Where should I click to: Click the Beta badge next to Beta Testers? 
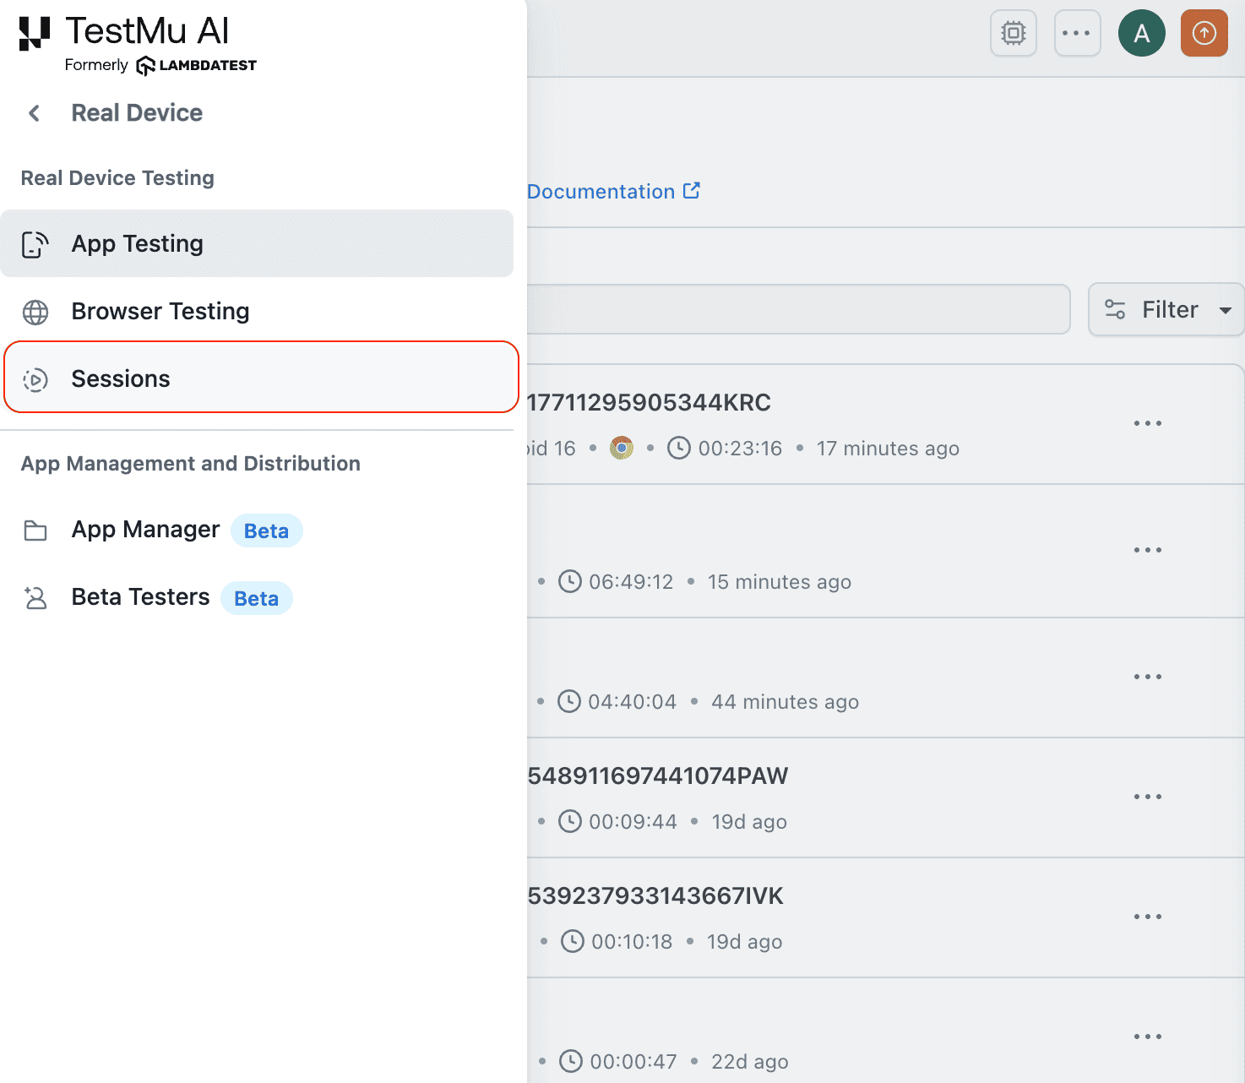pos(256,598)
